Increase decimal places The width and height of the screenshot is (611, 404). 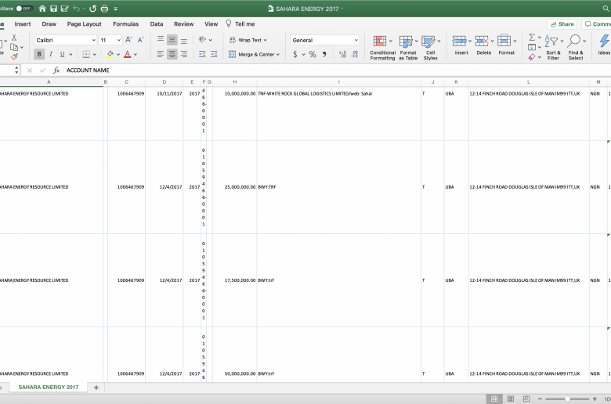[x=342, y=55]
